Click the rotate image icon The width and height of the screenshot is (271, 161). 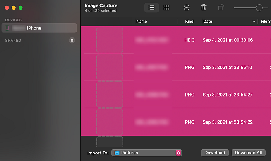pyautogui.click(x=221, y=8)
